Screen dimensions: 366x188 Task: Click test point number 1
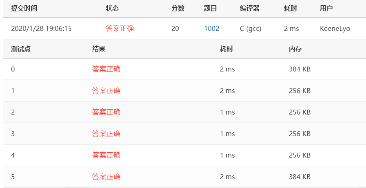click(13, 91)
